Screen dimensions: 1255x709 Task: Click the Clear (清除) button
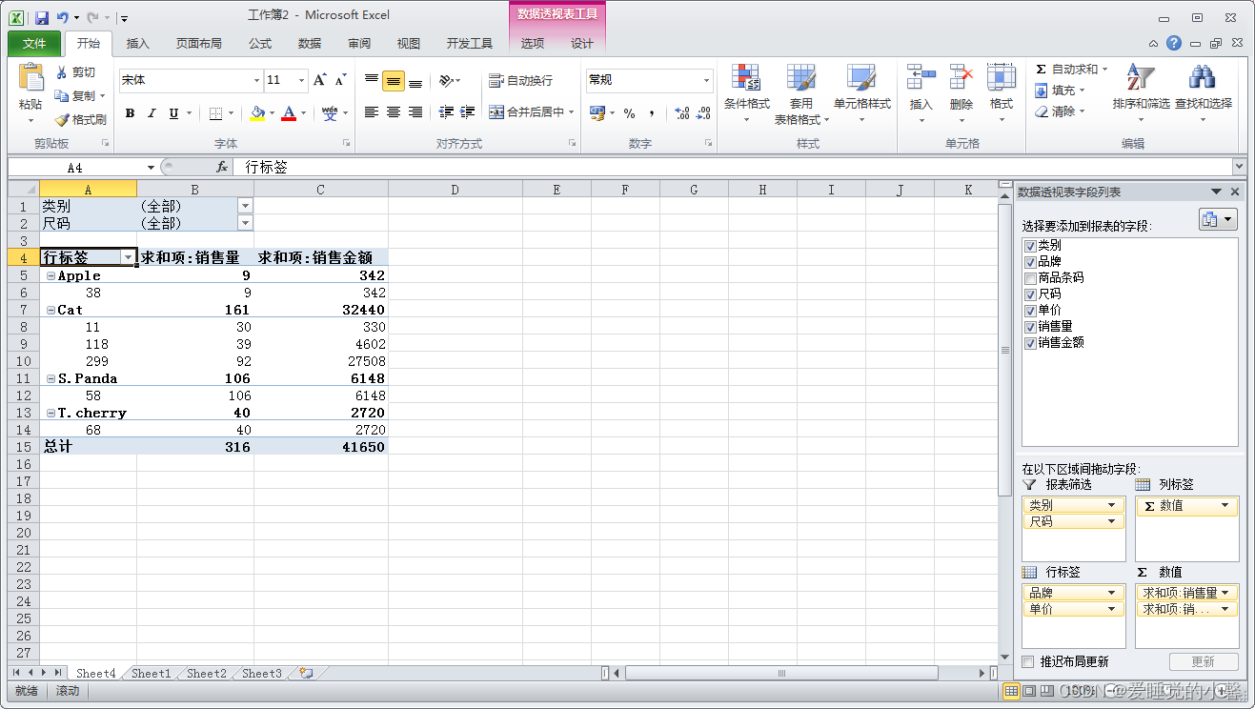(1060, 111)
